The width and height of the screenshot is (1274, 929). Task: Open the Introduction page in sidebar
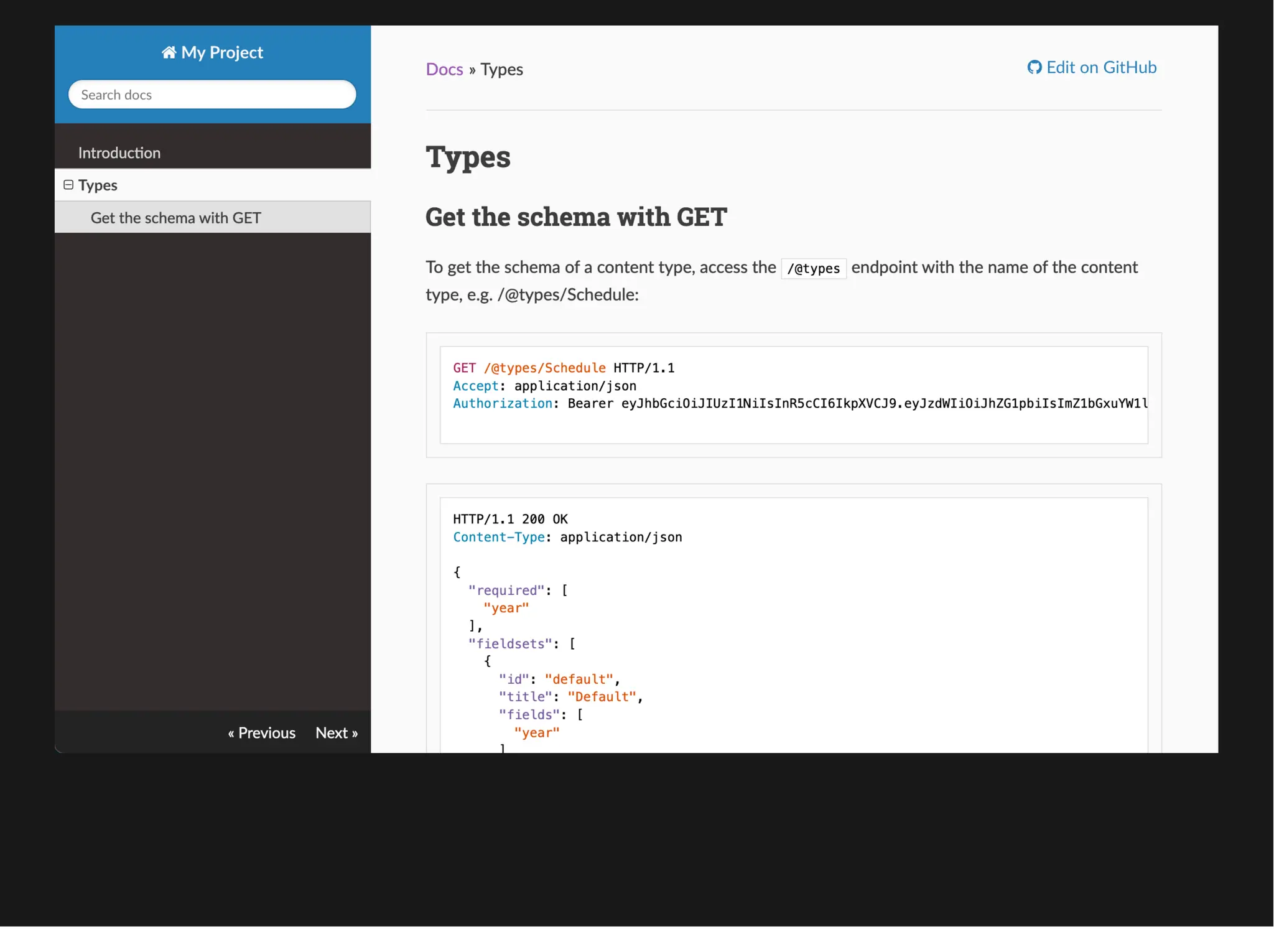coord(119,153)
